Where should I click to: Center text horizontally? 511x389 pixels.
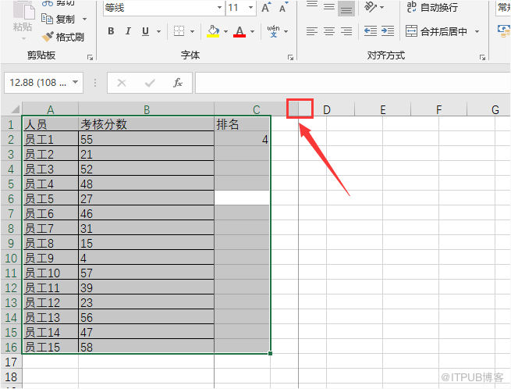pyautogui.click(x=329, y=31)
